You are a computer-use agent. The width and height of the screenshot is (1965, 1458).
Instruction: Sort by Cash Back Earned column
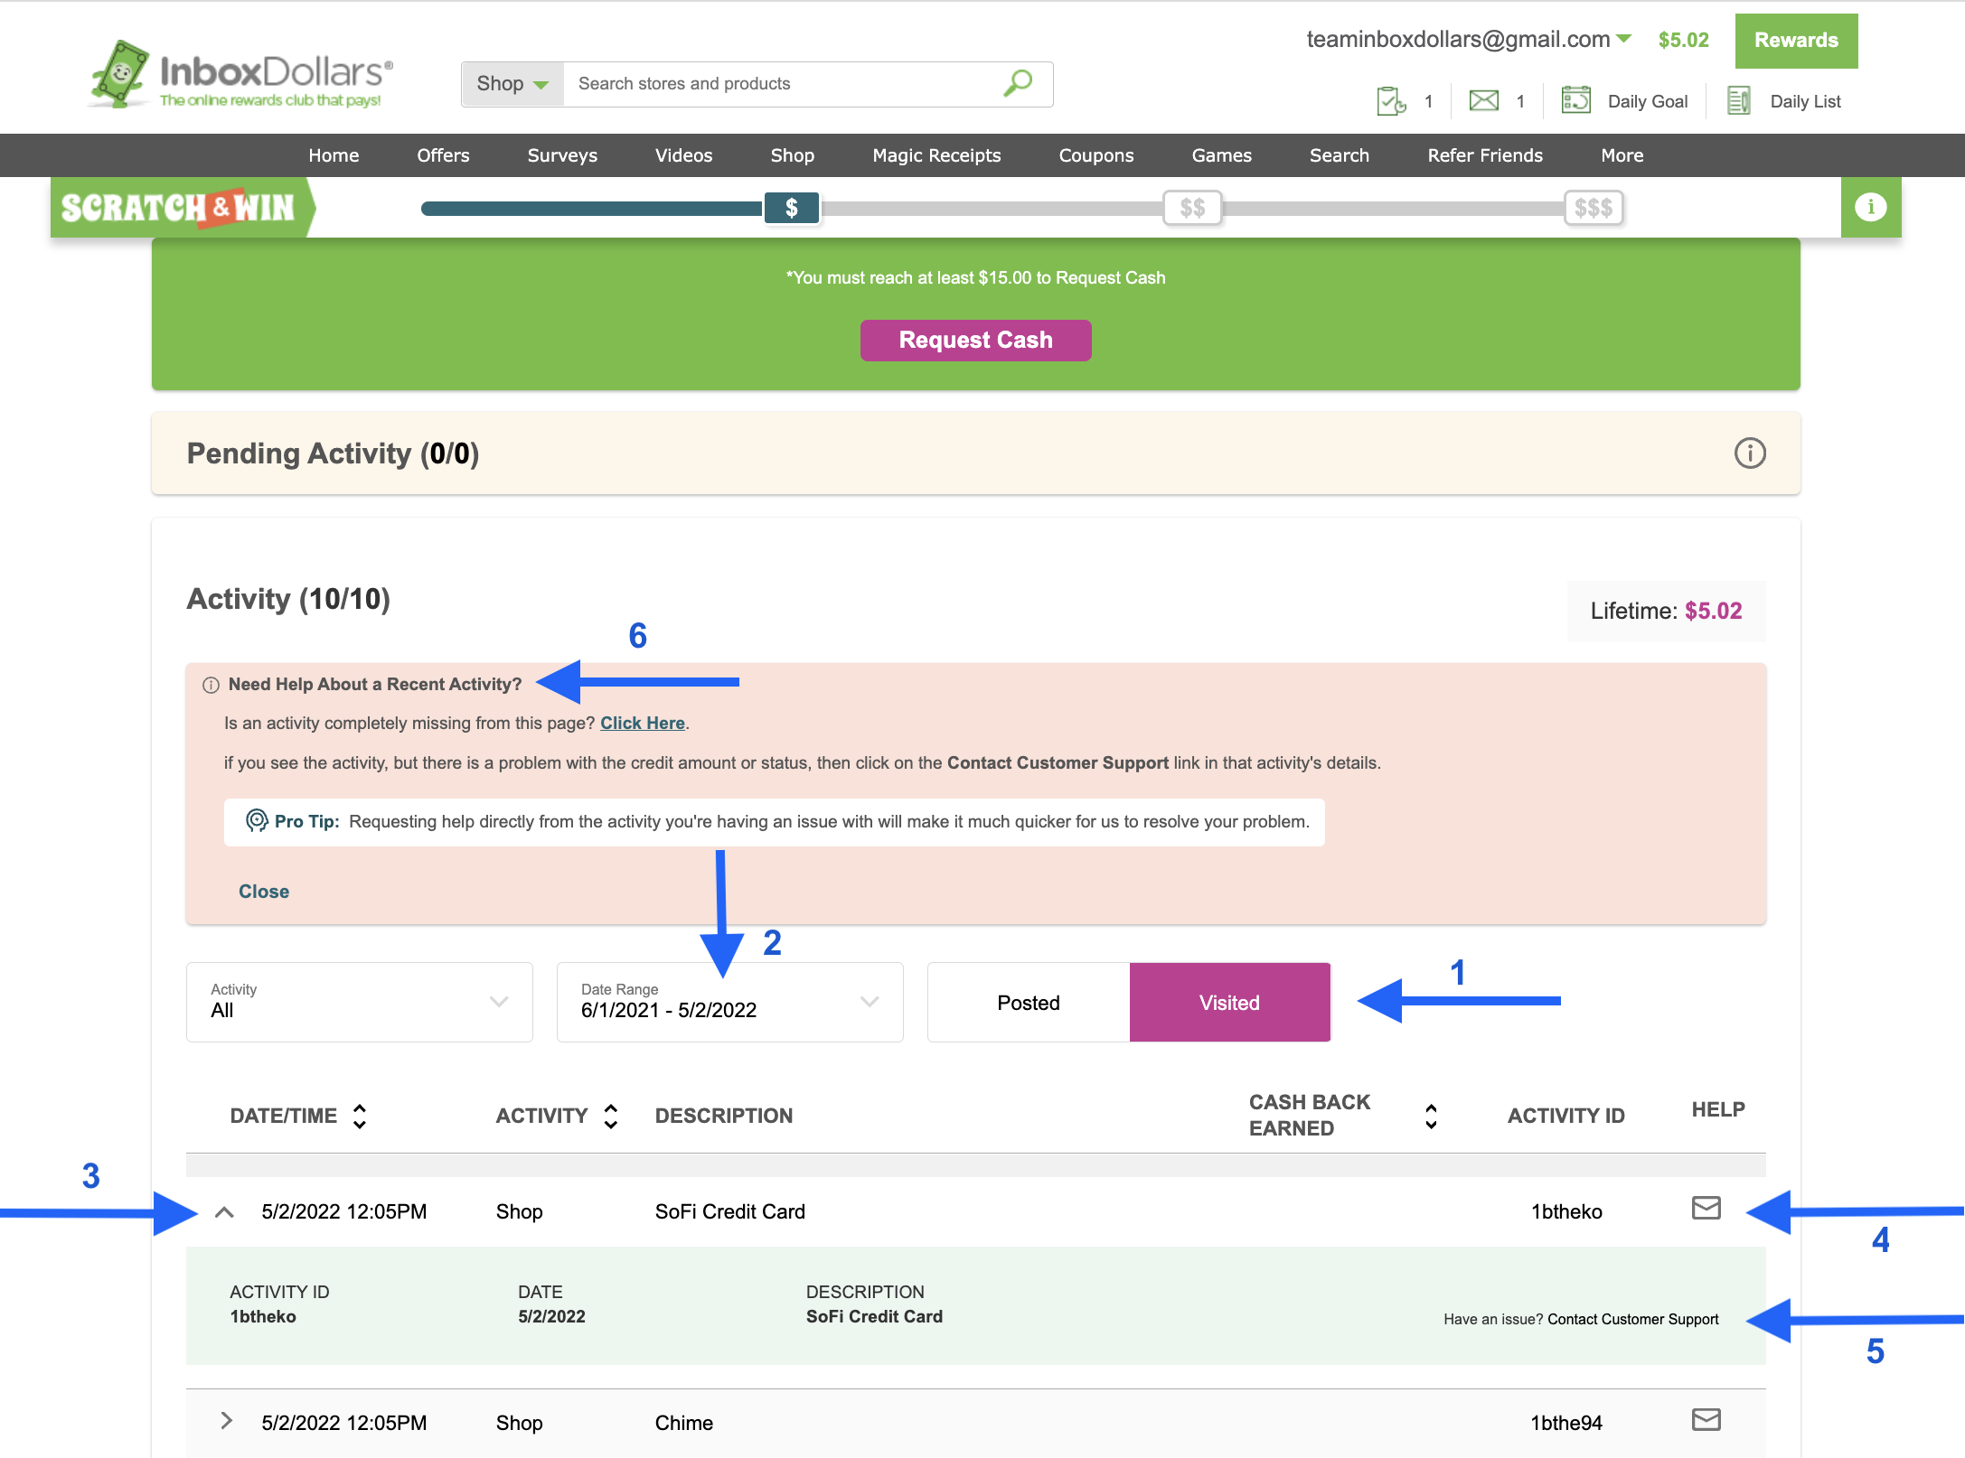(1431, 1117)
